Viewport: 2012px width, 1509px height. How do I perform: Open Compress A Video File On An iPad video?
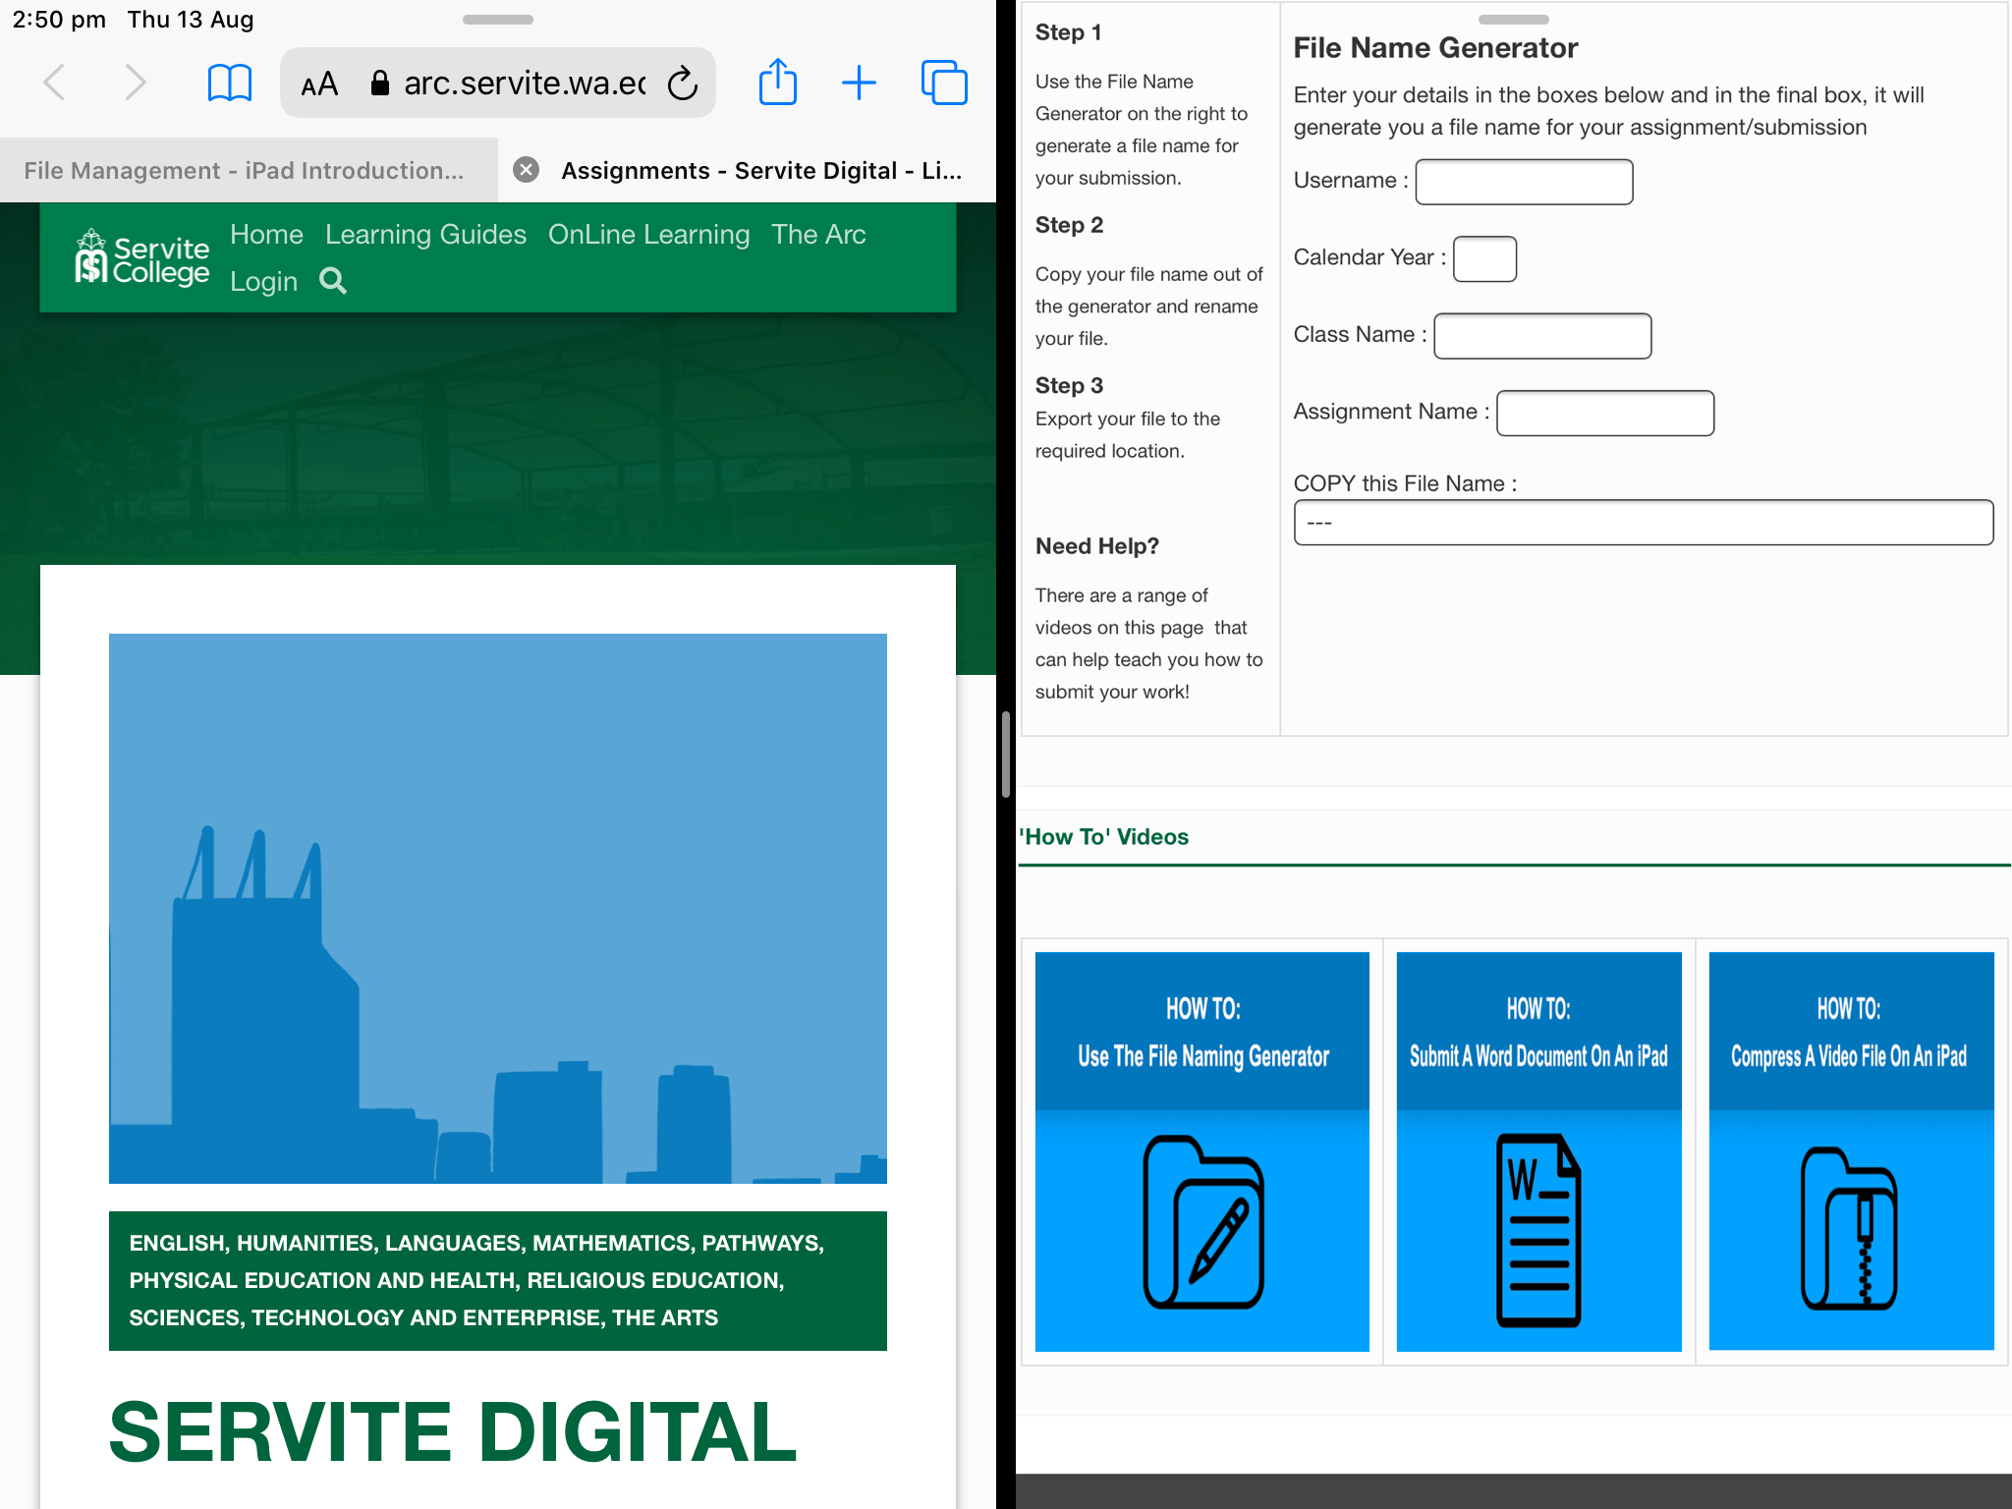1850,1150
